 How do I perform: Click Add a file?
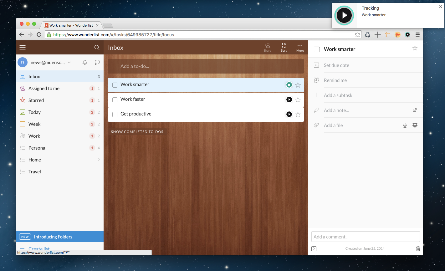click(333, 125)
